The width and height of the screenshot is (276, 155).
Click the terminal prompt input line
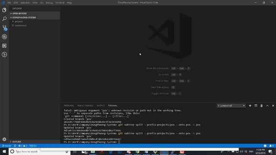[119, 142]
